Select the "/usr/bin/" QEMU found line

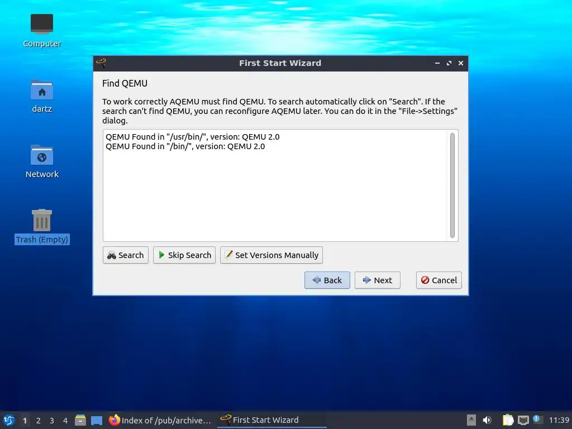coord(193,137)
